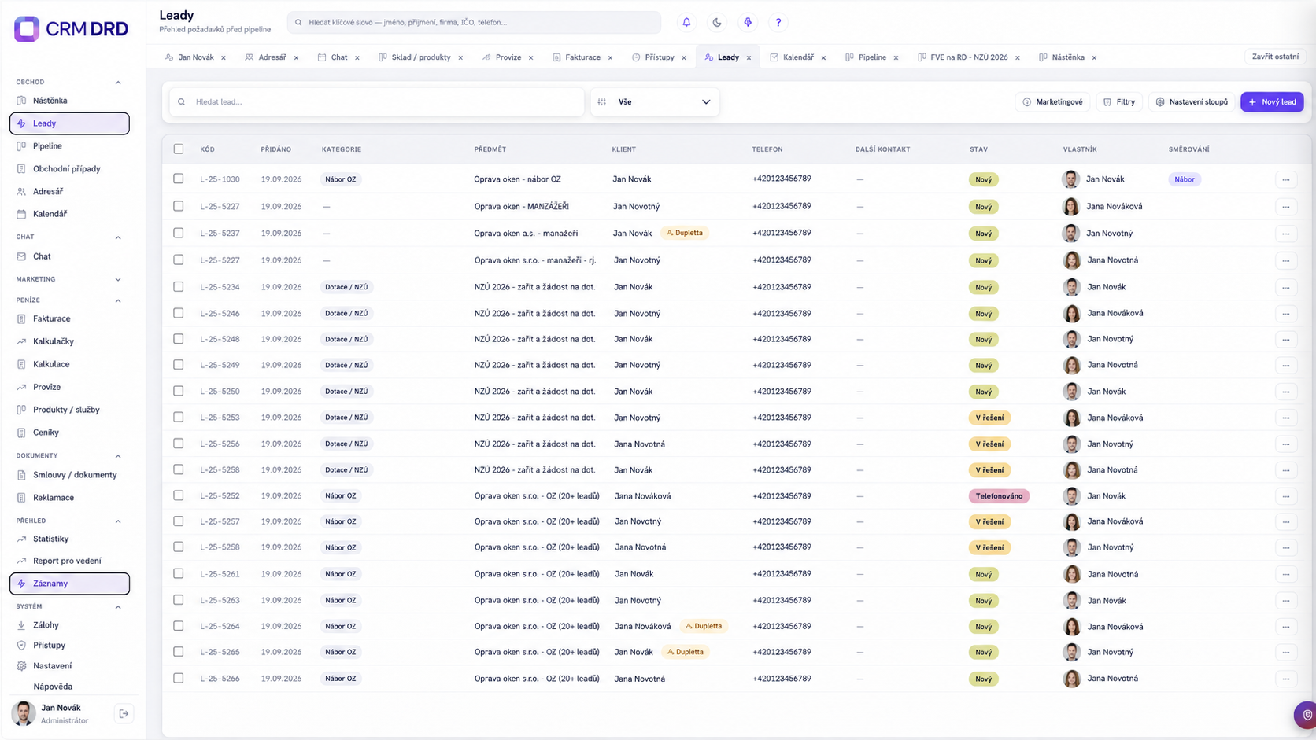1316x740 pixels.
Task: Check the box for lead L-25-5237
Action: (179, 233)
